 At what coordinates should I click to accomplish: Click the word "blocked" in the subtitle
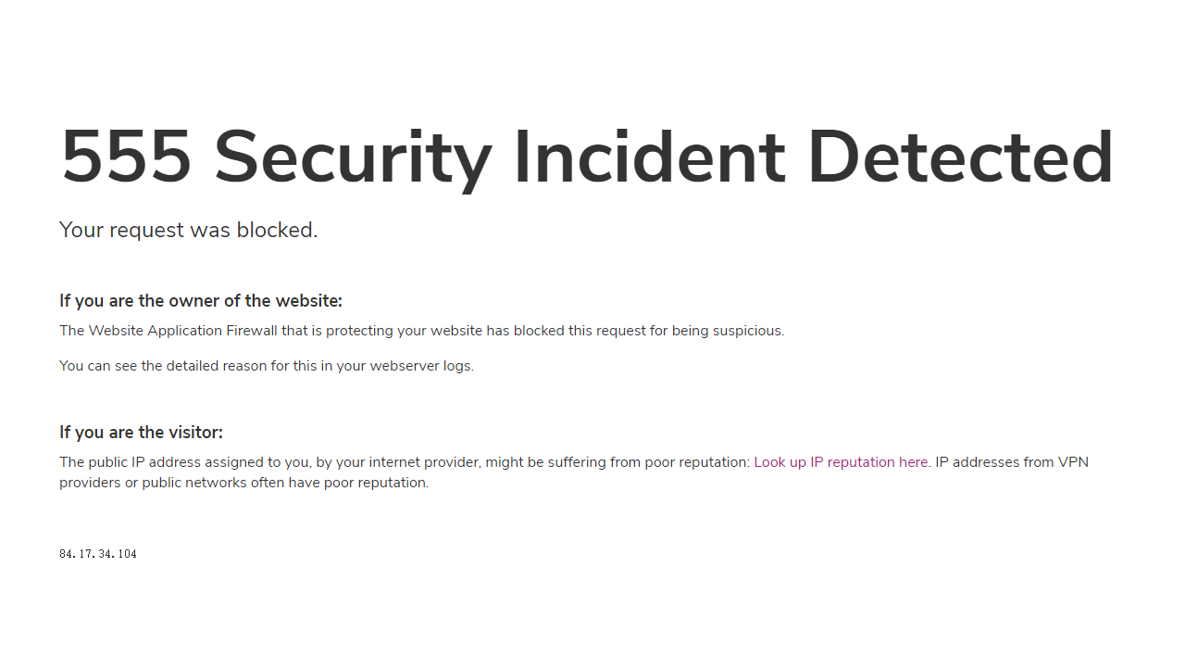pos(275,230)
